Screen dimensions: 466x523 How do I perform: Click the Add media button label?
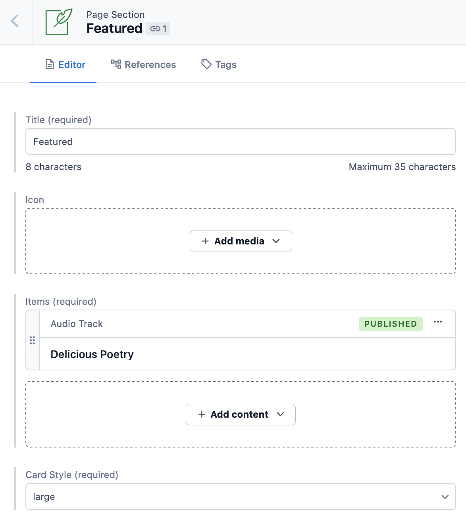click(239, 241)
